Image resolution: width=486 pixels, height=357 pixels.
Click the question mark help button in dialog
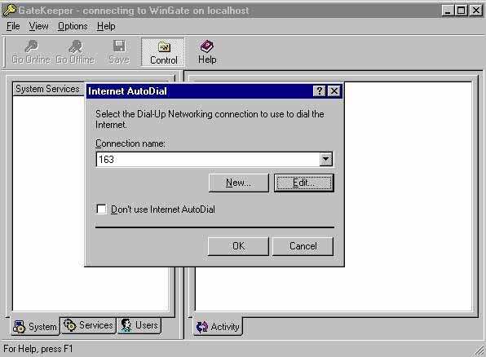(320, 91)
